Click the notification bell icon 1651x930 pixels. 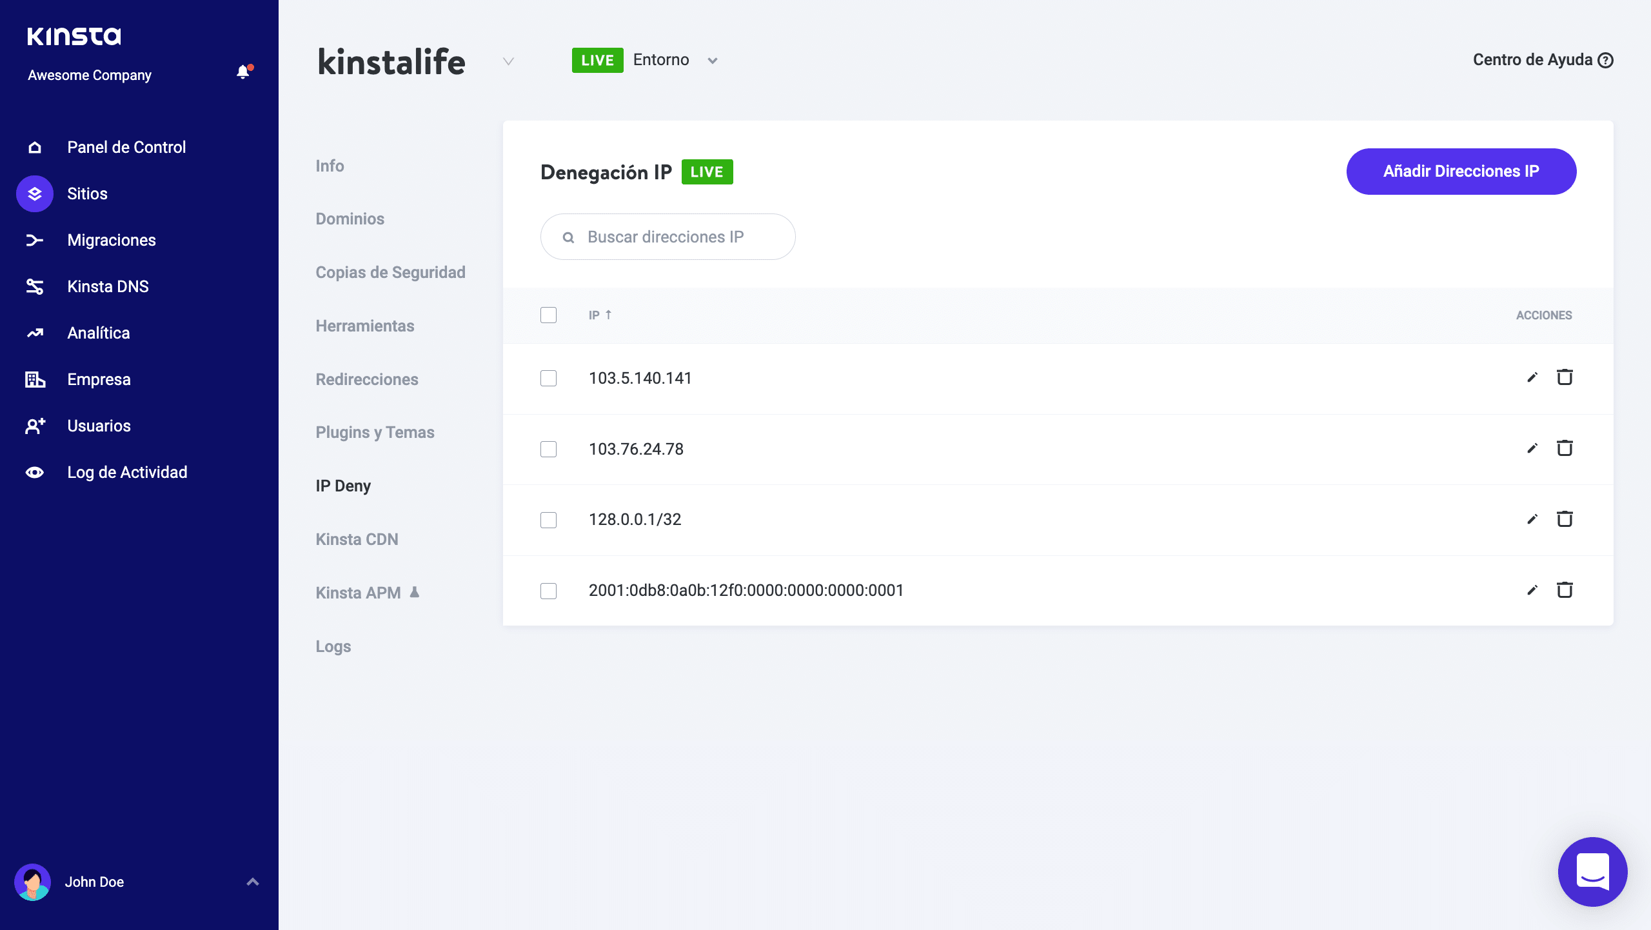tap(243, 72)
